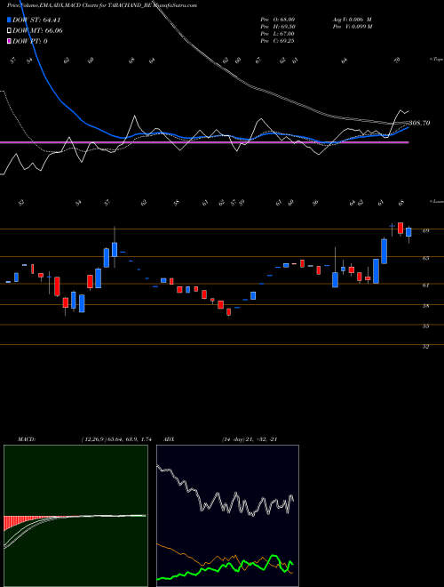Click the 55 price axis label
Screen dimensions: 444x587
click(x=425, y=326)
